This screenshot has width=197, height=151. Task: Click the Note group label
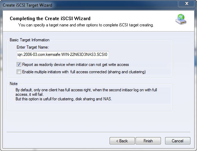pos(14,84)
